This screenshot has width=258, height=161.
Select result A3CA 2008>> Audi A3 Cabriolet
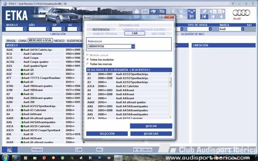tap(127, 86)
